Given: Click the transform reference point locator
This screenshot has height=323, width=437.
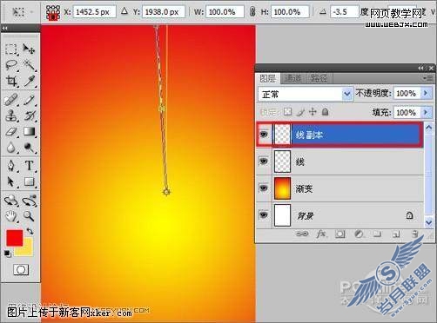Looking at the screenshot, I should pos(53,12).
